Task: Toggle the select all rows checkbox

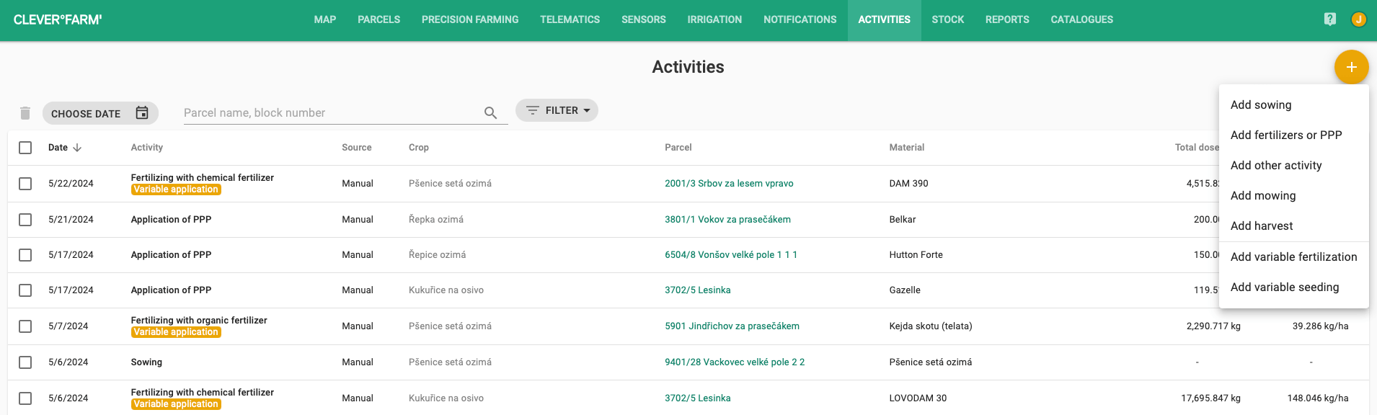Action: click(x=25, y=148)
